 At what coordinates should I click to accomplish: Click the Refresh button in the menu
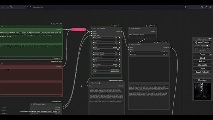pyautogui.click(x=202, y=61)
